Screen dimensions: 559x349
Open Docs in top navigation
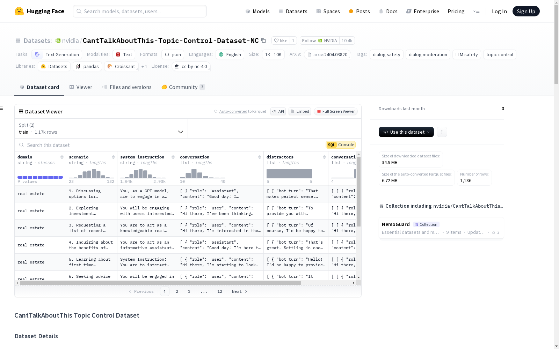click(x=388, y=11)
